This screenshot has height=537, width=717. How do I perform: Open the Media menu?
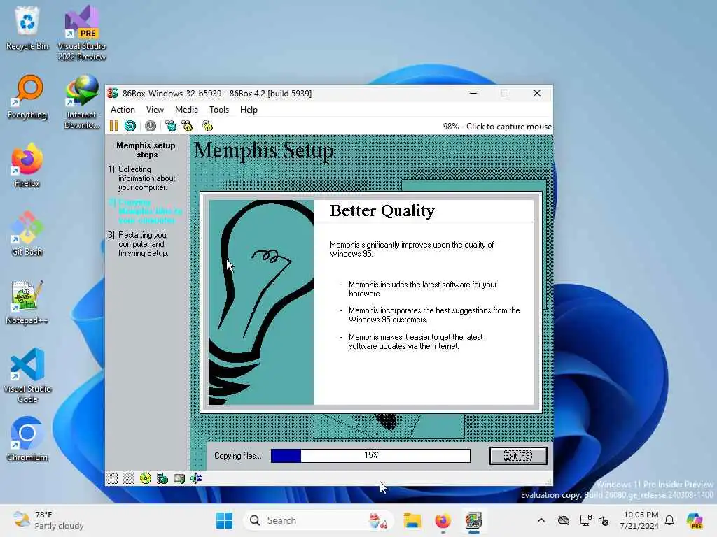point(186,110)
